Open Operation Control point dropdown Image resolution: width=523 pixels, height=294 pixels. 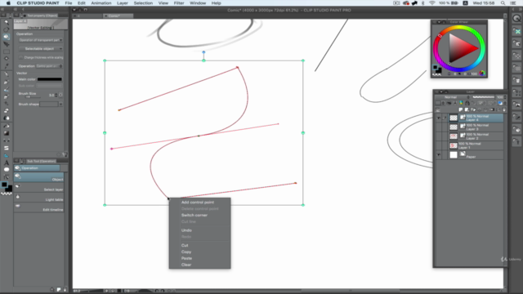pyautogui.click(x=49, y=66)
